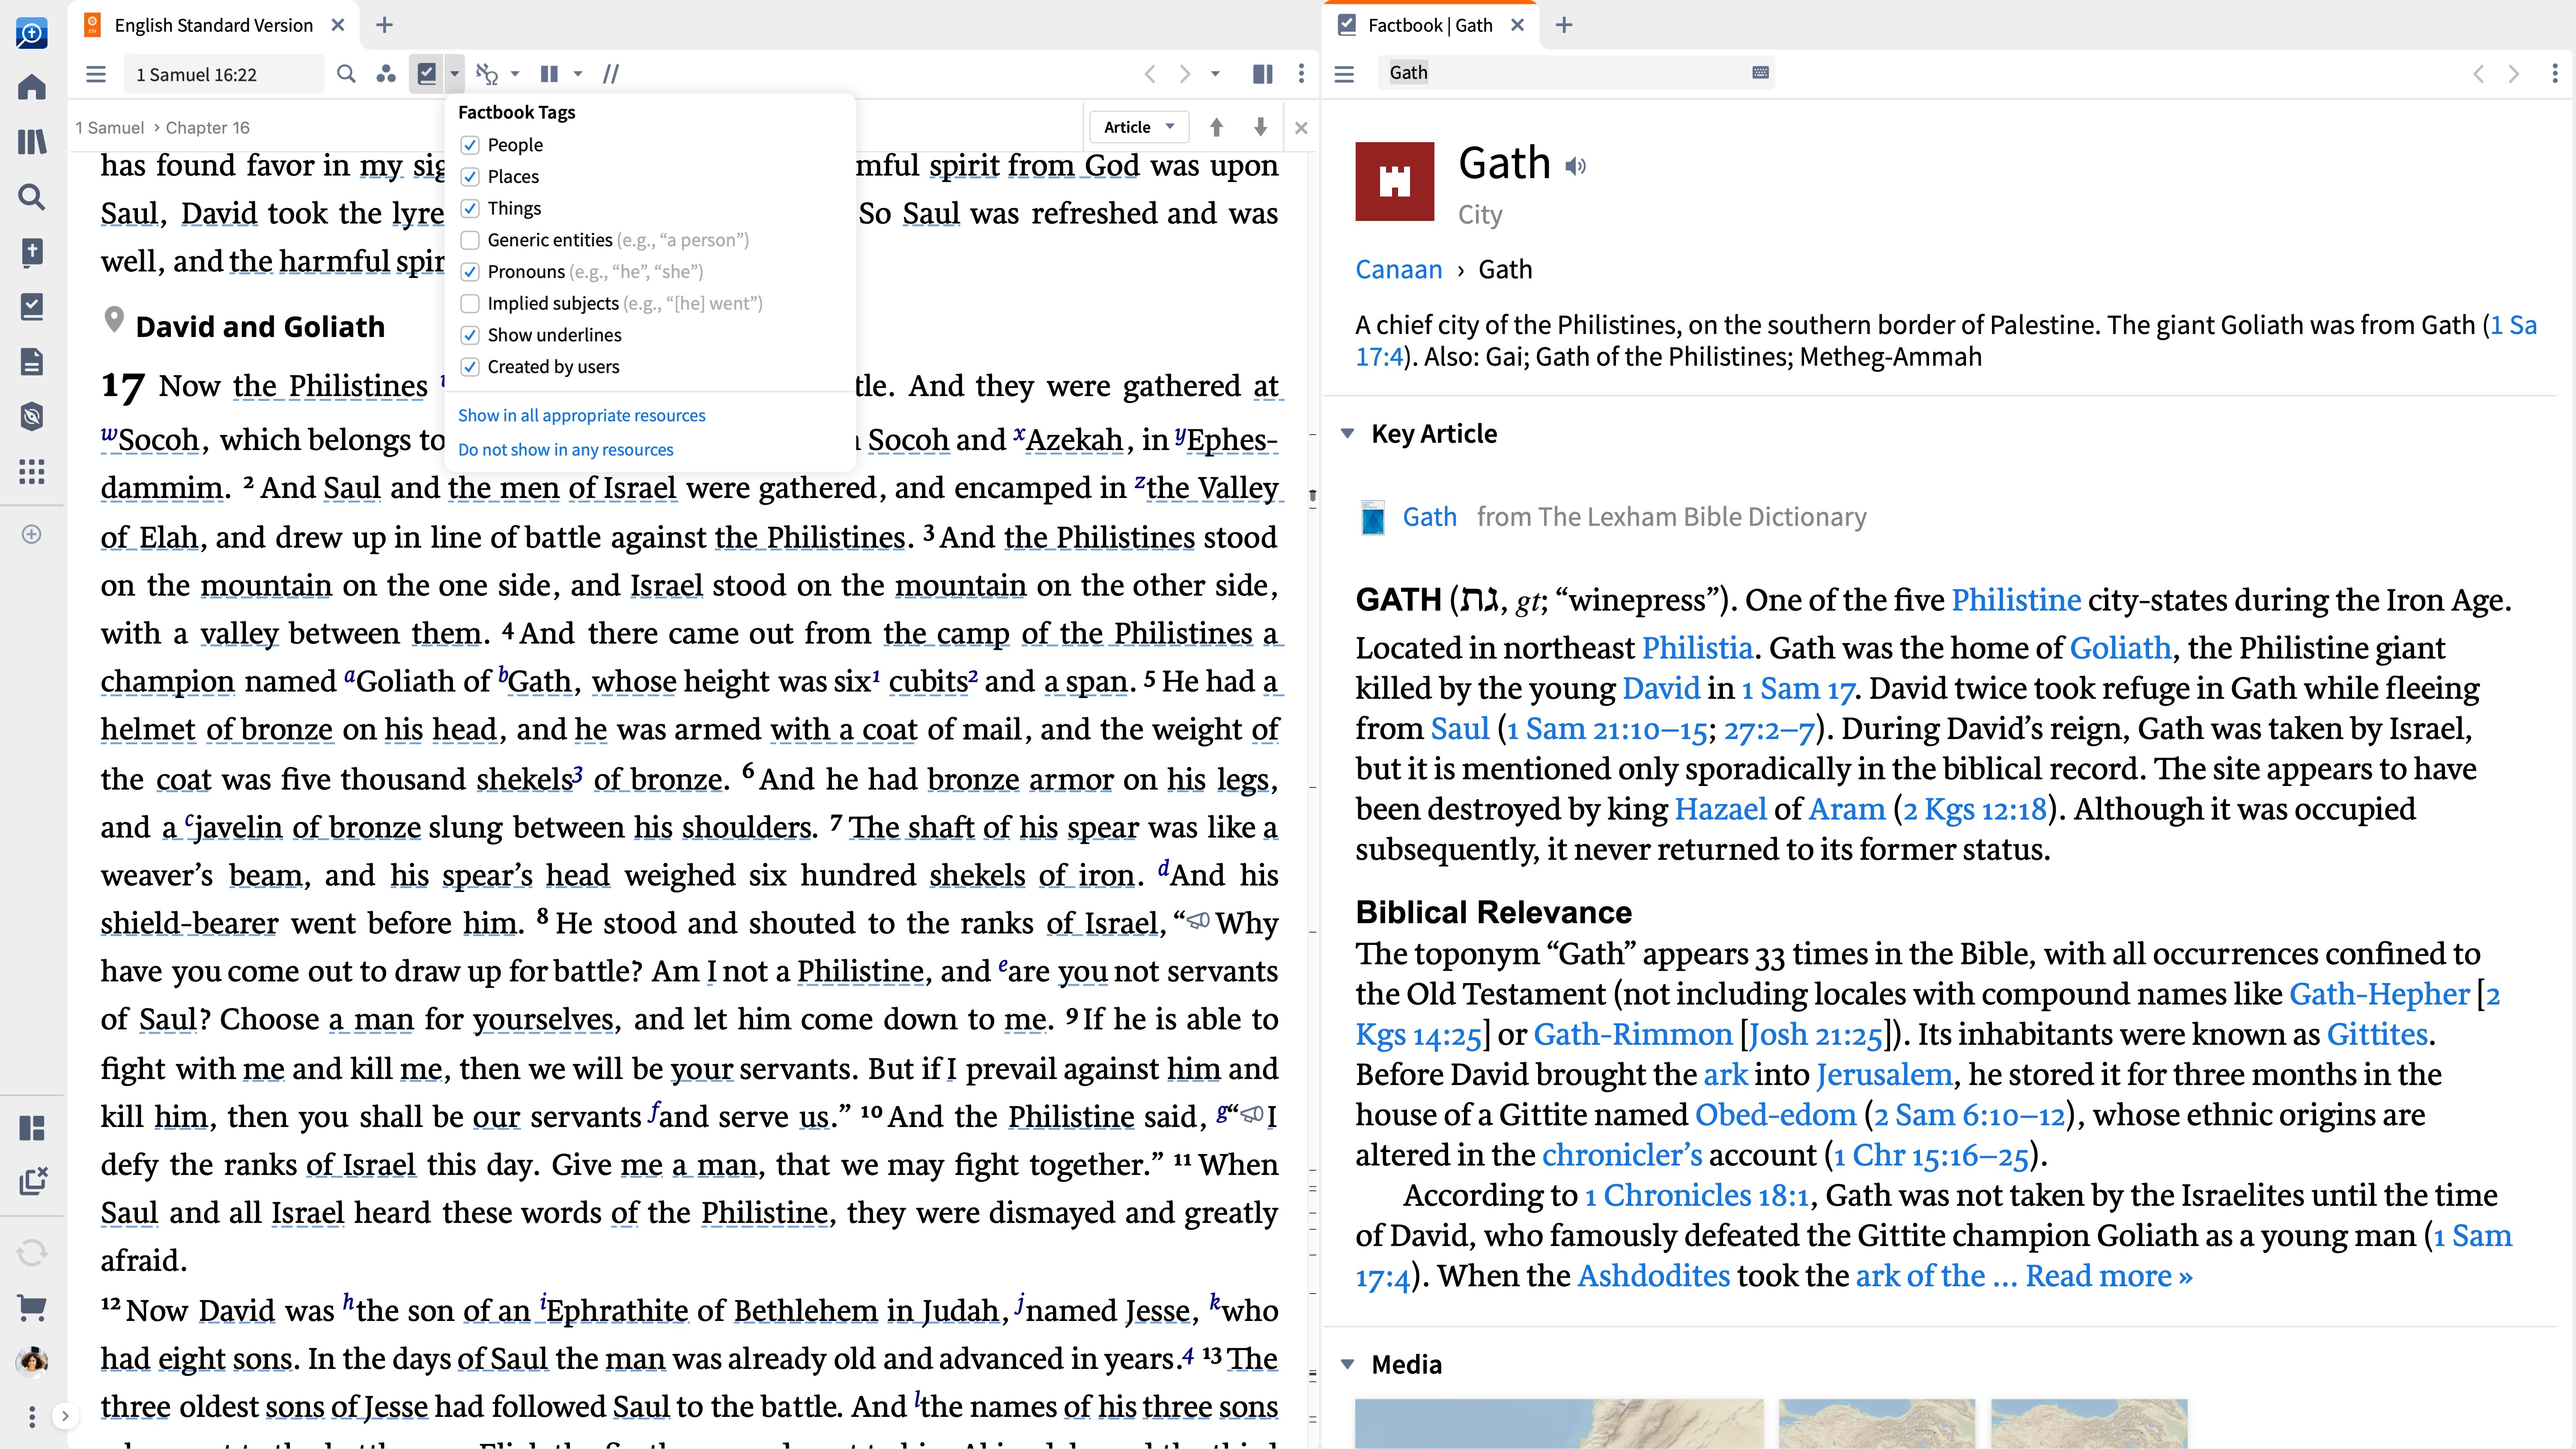Open the Article navigation dropdown
2576x1449 pixels.
coord(1139,127)
